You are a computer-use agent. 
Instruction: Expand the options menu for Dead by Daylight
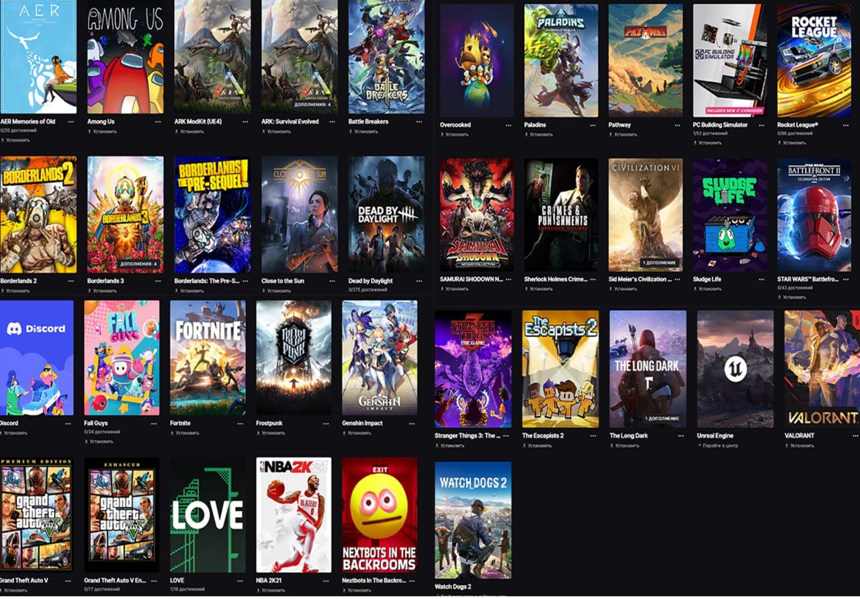click(419, 281)
